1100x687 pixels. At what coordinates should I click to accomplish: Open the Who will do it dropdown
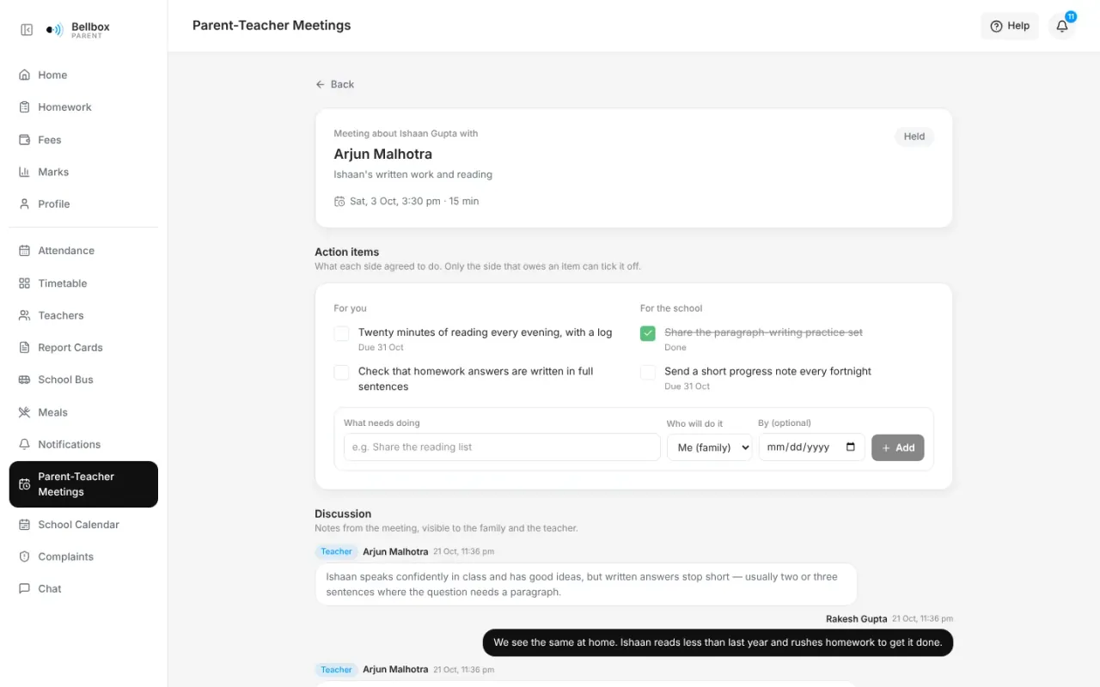click(710, 447)
